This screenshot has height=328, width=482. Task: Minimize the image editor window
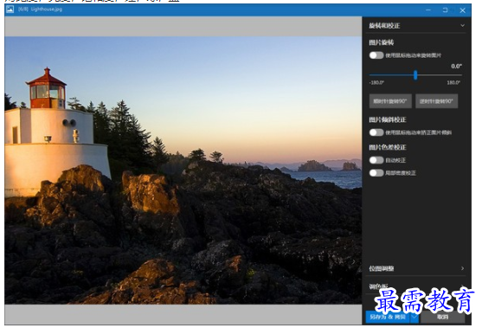click(x=428, y=10)
